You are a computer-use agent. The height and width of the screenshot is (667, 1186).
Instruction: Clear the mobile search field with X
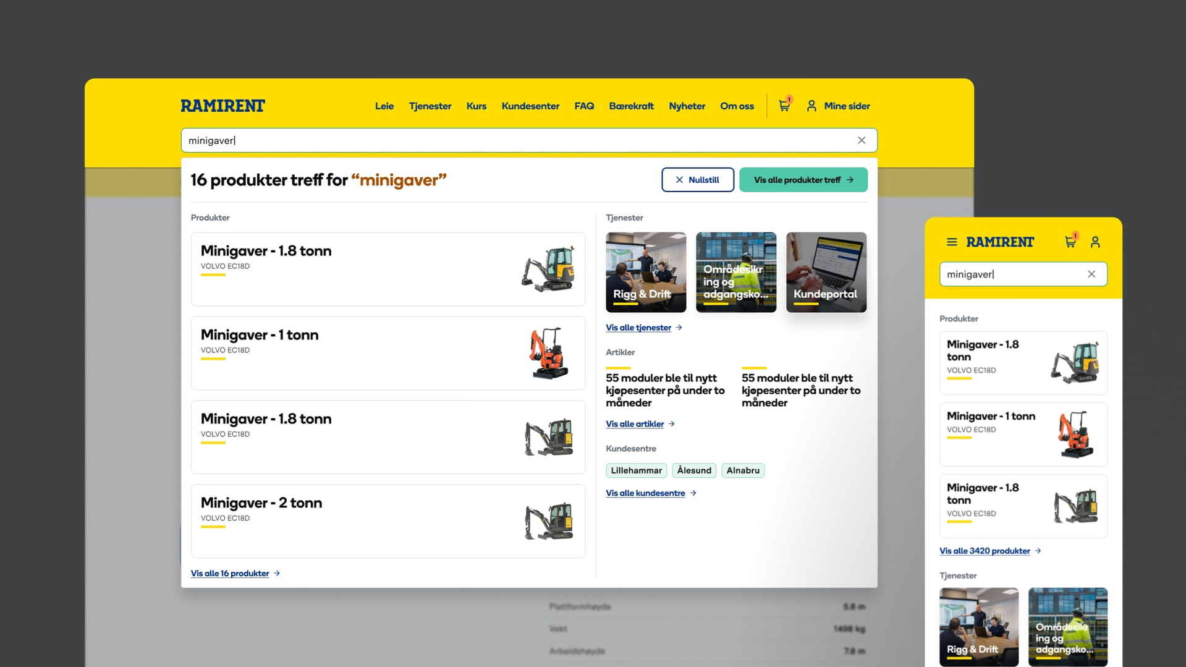pos(1091,274)
